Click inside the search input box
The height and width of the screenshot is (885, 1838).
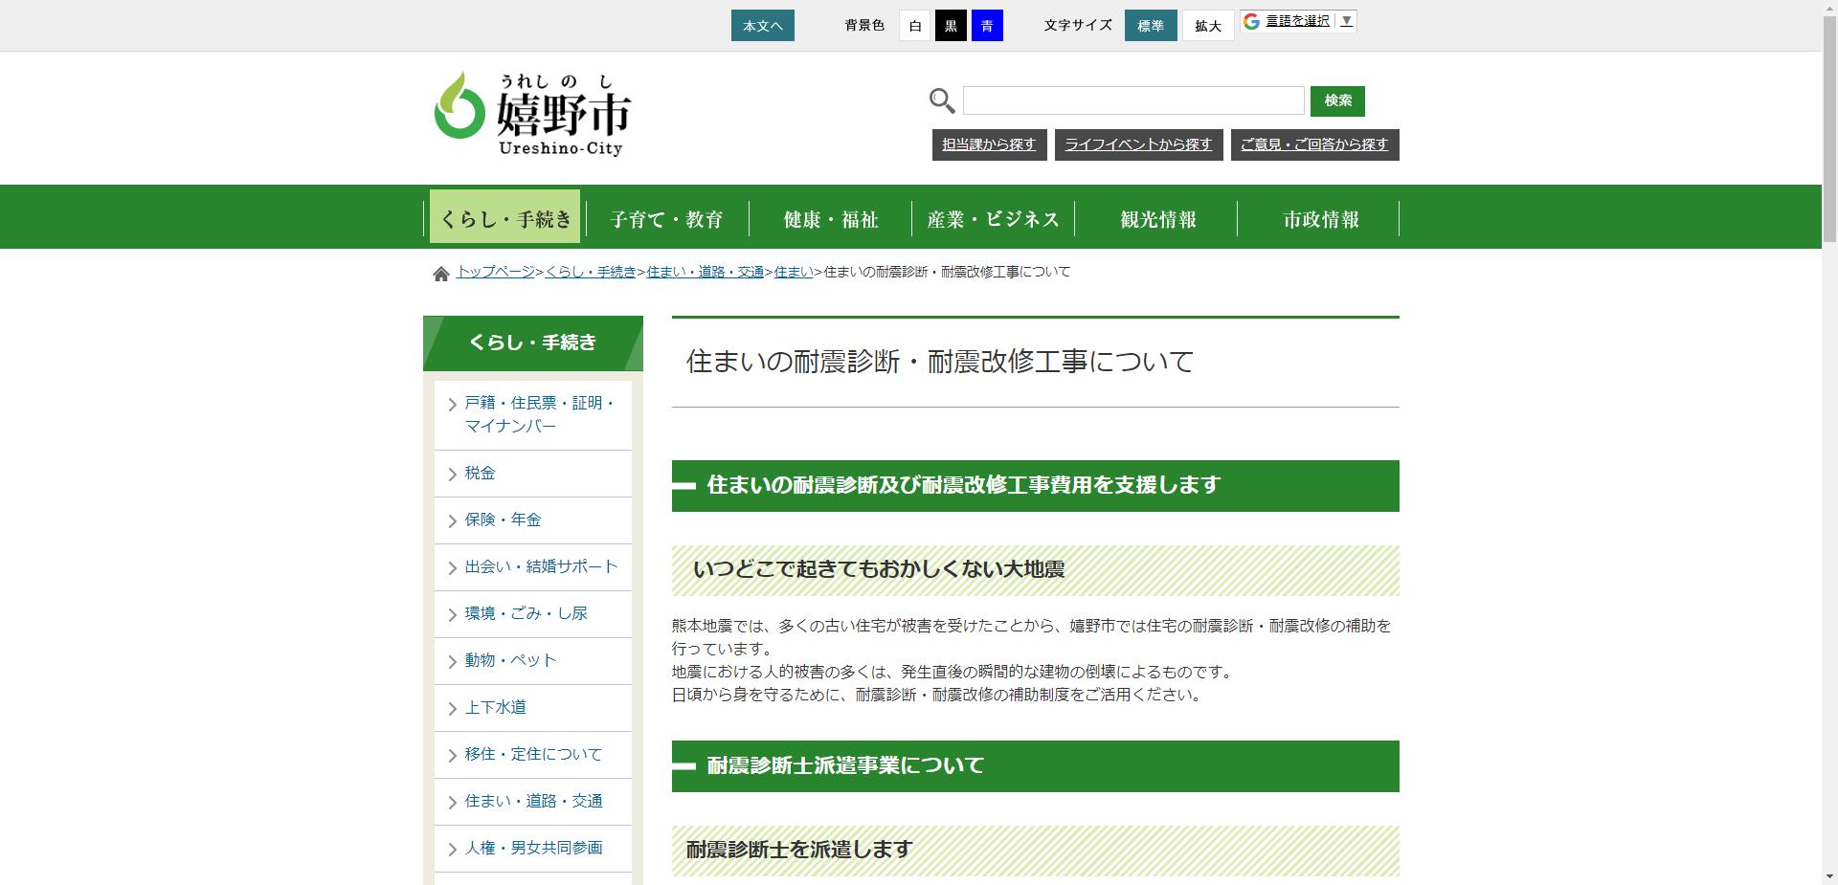click(x=1132, y=100)
